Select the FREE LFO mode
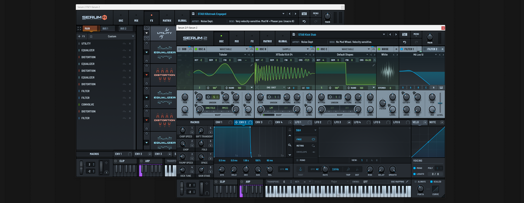 [306, 139]
